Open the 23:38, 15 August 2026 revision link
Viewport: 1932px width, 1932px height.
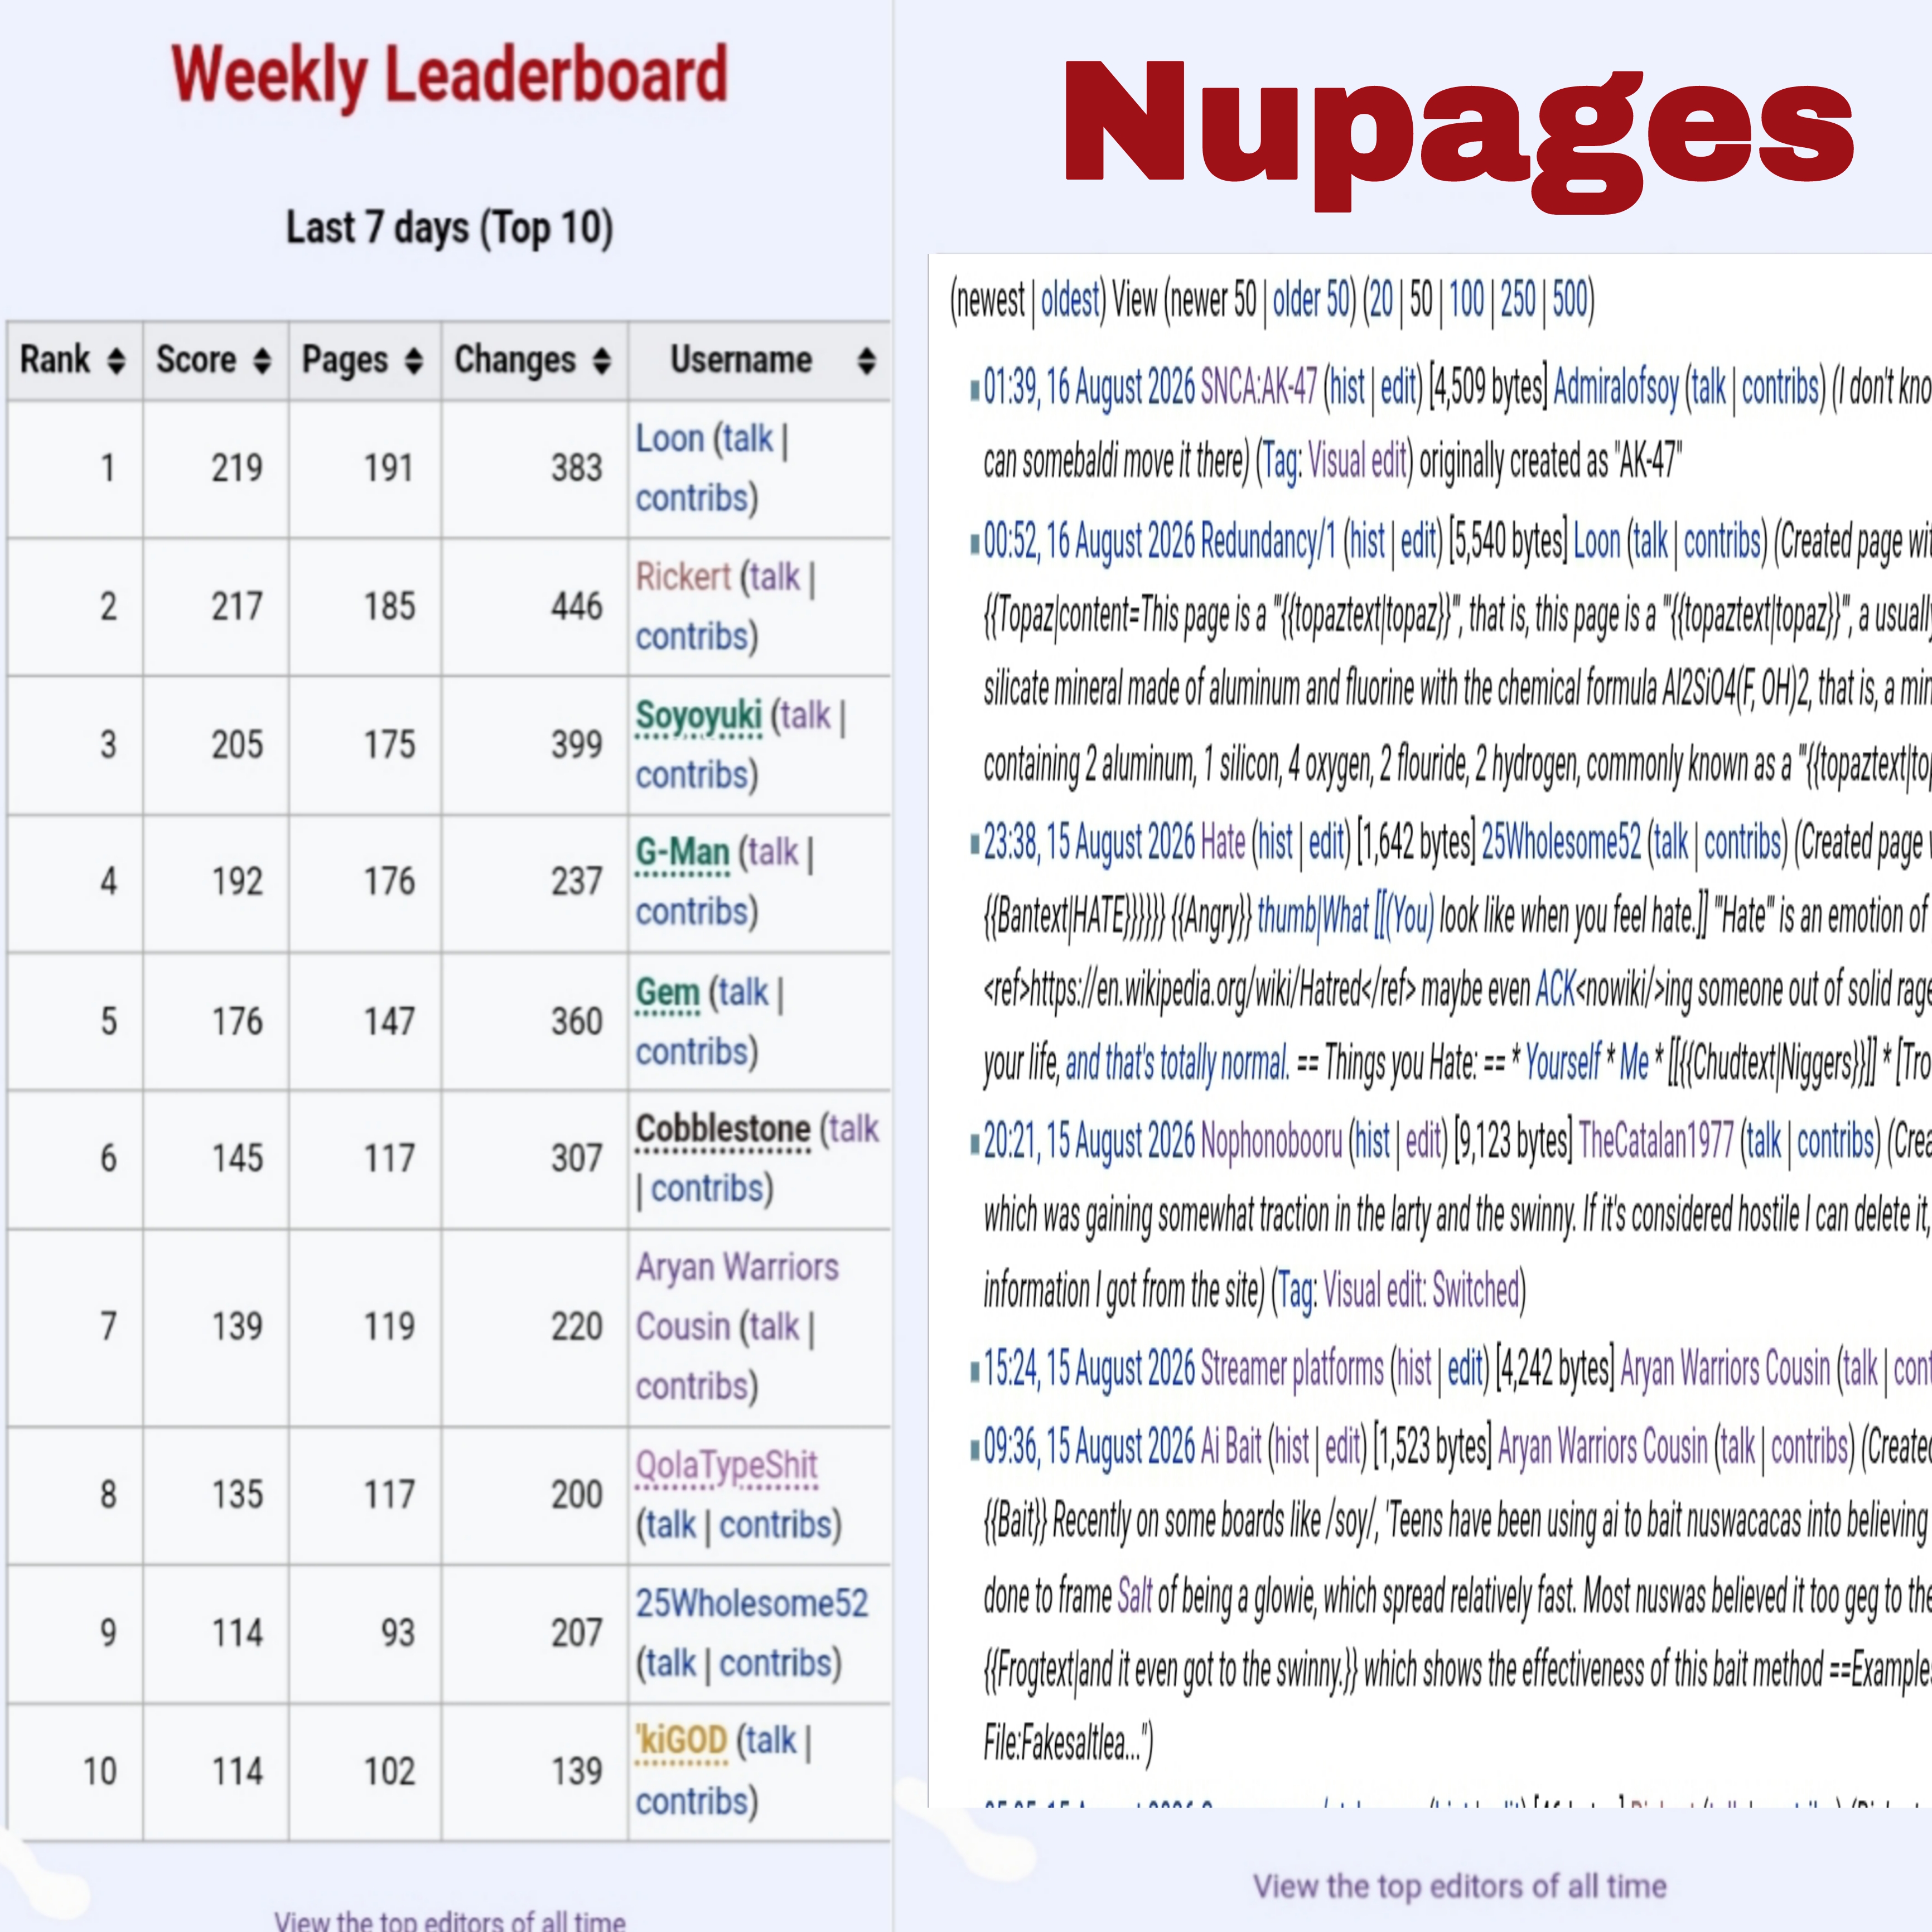click(1089, 843)
